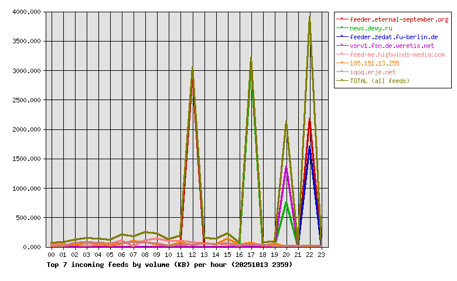457x281 pixels.
Task: Click the 500.000 y-axis label
Action: click(x=28, y=218)
